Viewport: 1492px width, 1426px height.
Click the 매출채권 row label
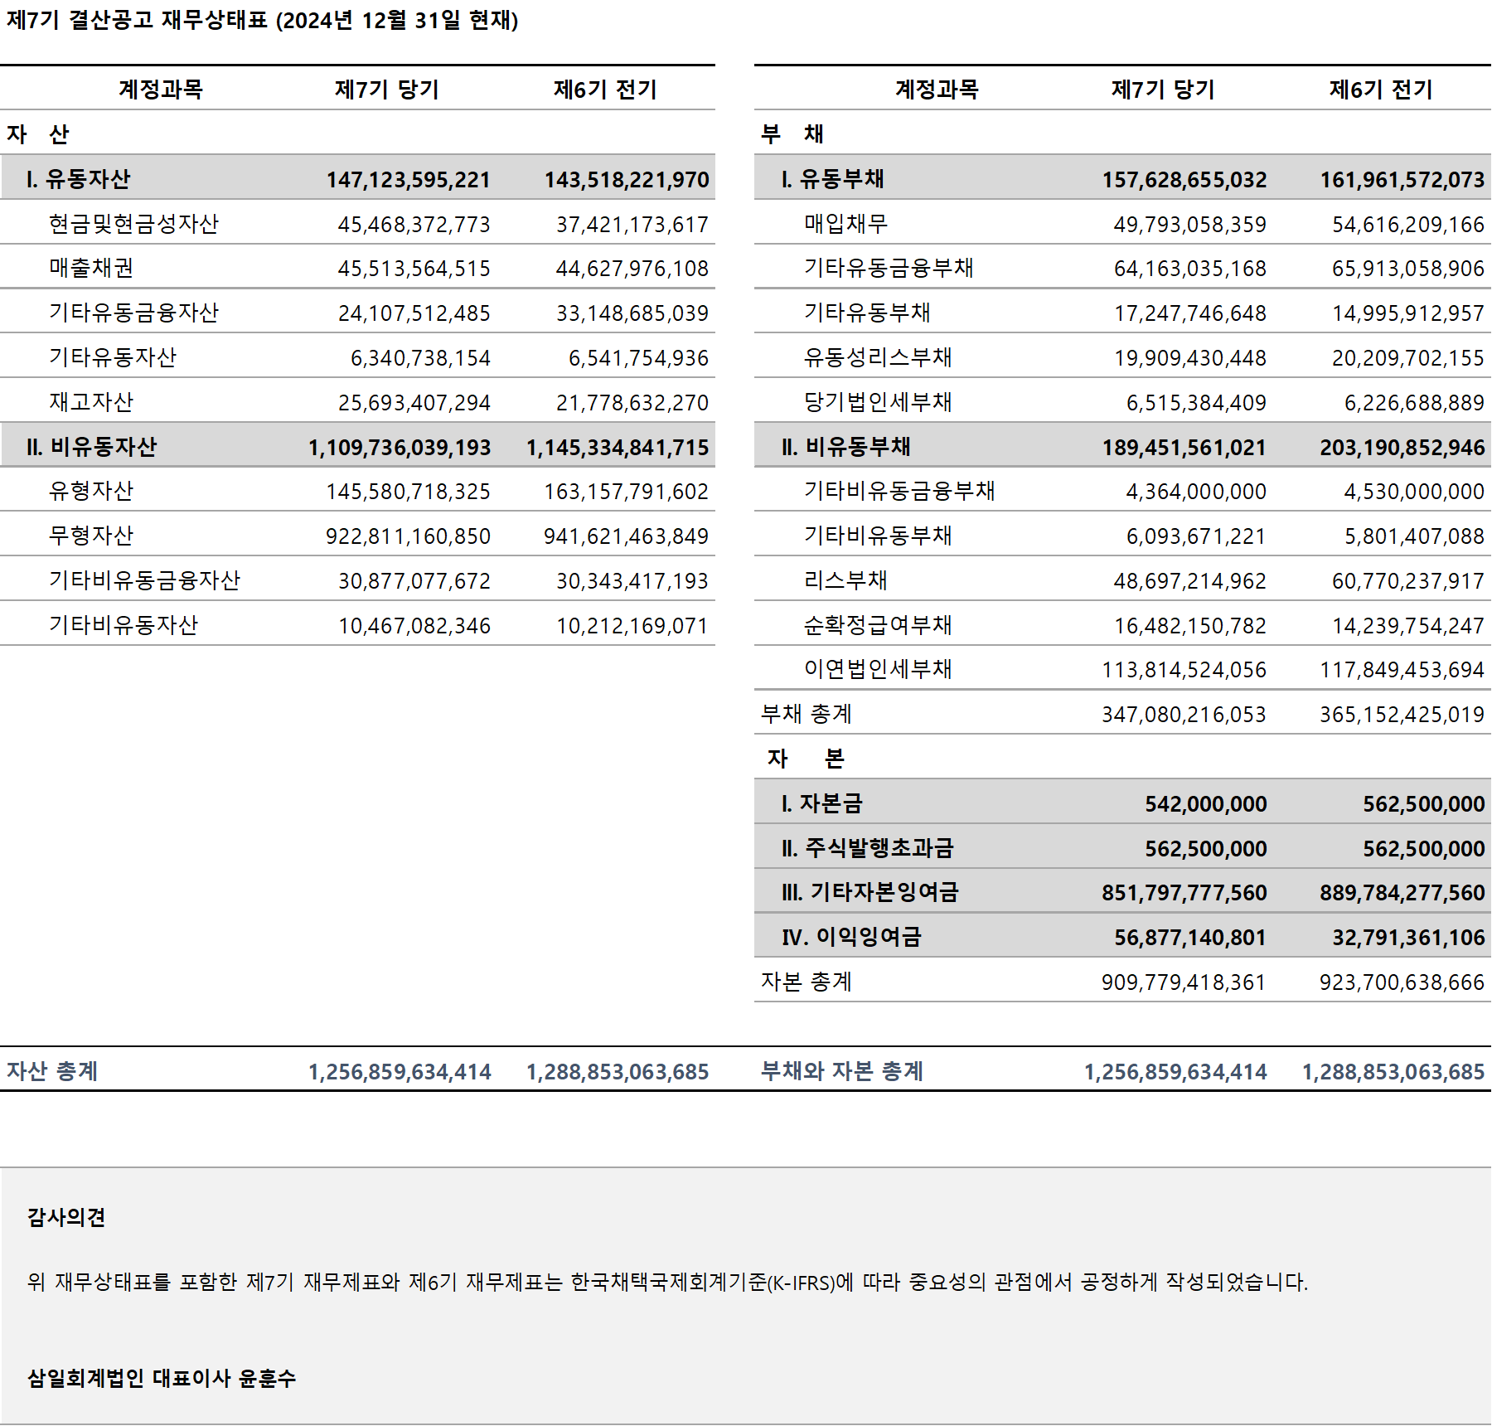(91, 268)
